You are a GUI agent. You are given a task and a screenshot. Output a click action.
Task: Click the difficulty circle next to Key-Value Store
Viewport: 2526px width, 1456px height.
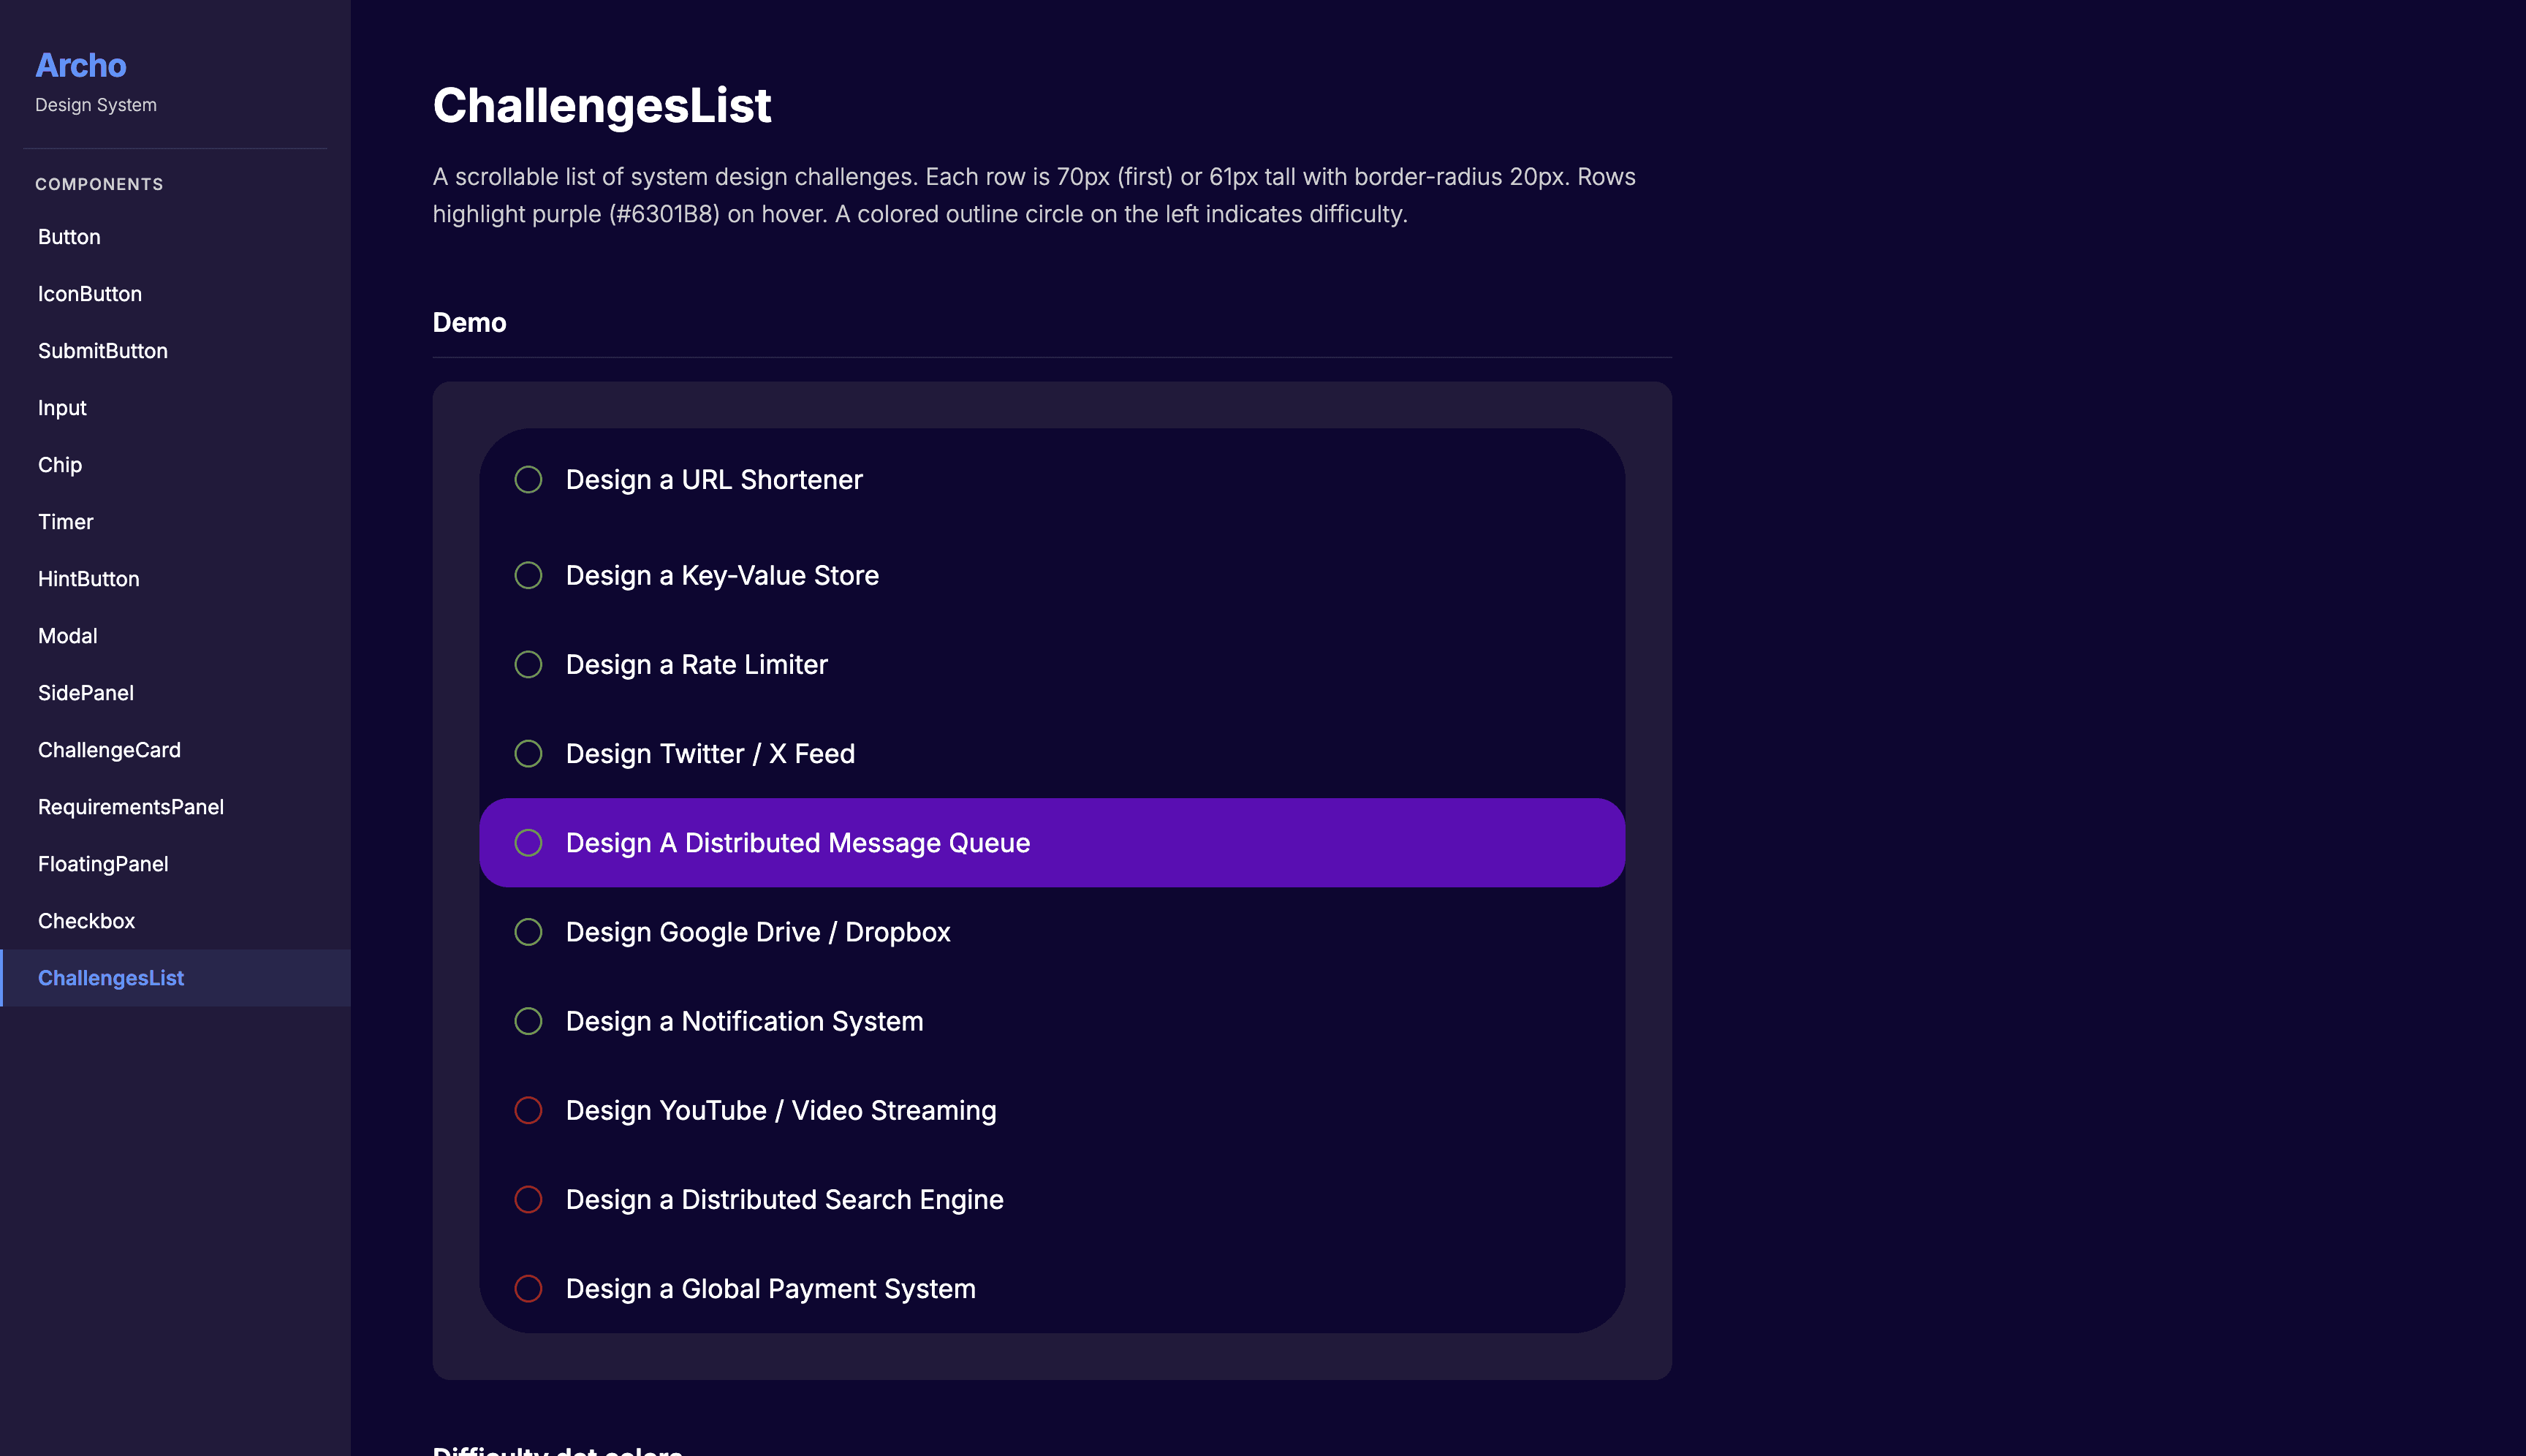pyautogui.click(x=528, y=575)
